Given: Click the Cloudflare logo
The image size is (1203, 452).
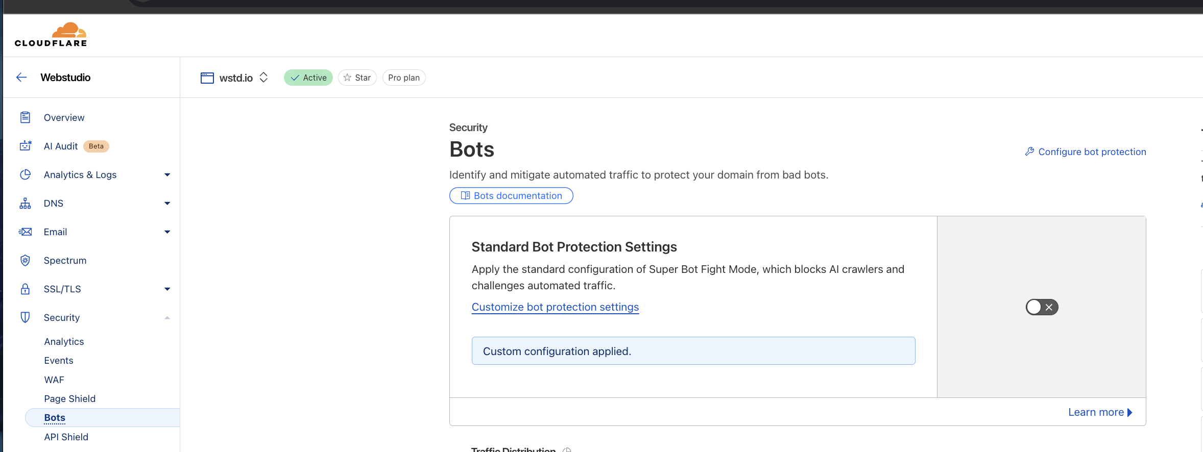Looking at the screenshot, I should pyautogui.click(x=51, y=35).
